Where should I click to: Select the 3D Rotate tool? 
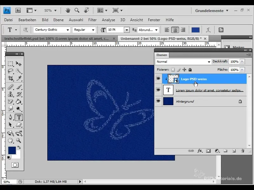pos(10,133)
